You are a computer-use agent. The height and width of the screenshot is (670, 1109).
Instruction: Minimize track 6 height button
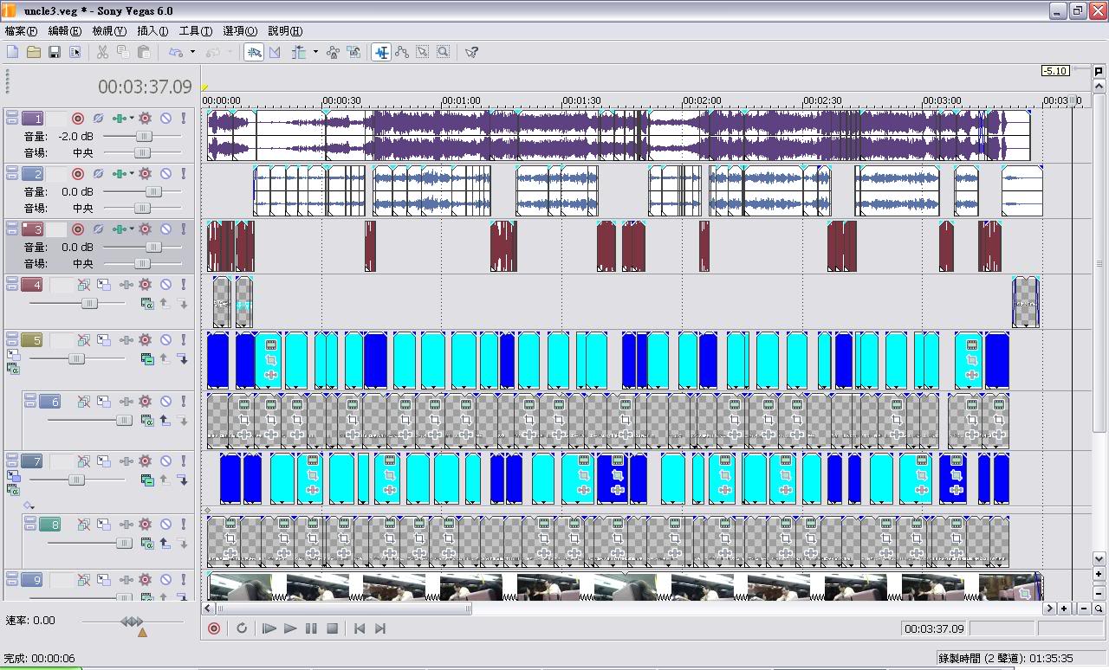(31, 398)
